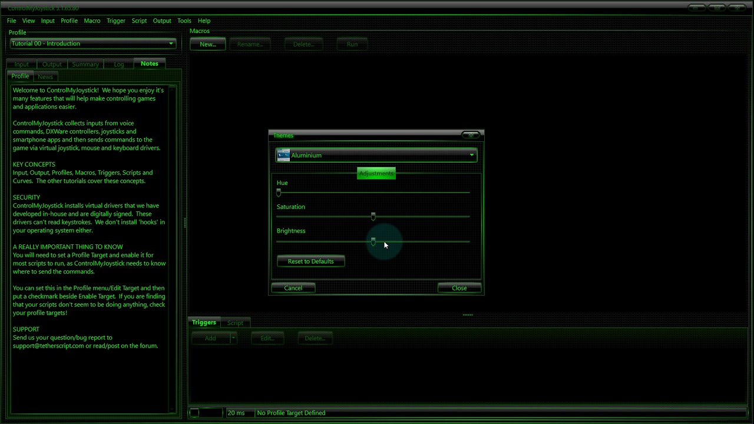Click the trigger Edit... button
Image resolution: width=754 pixels, height=424 pixels.
tap(267, 338)
